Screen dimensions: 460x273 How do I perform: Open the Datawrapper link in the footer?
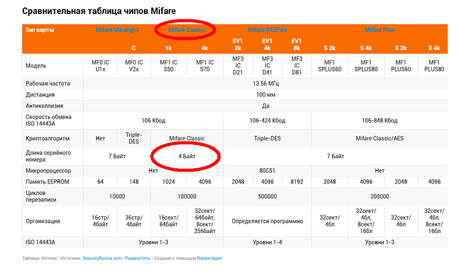point(210,258)
